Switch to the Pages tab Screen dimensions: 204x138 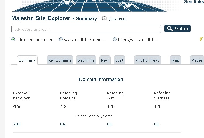[x=197, y=60]
